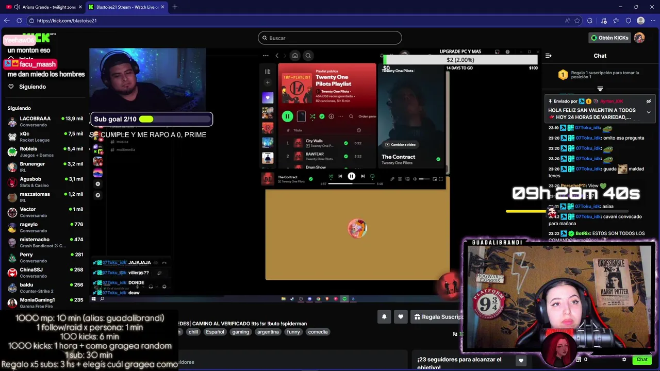This screenshot has width=660, height=371.
Task: Open chat settings gear below the chat
Action: (x=624, y=359)
